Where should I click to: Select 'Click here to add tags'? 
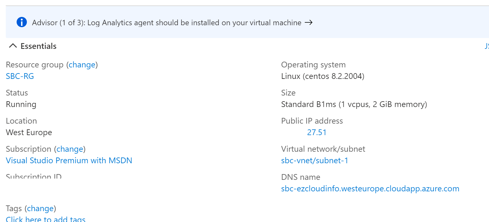click(x=45, y=219)
